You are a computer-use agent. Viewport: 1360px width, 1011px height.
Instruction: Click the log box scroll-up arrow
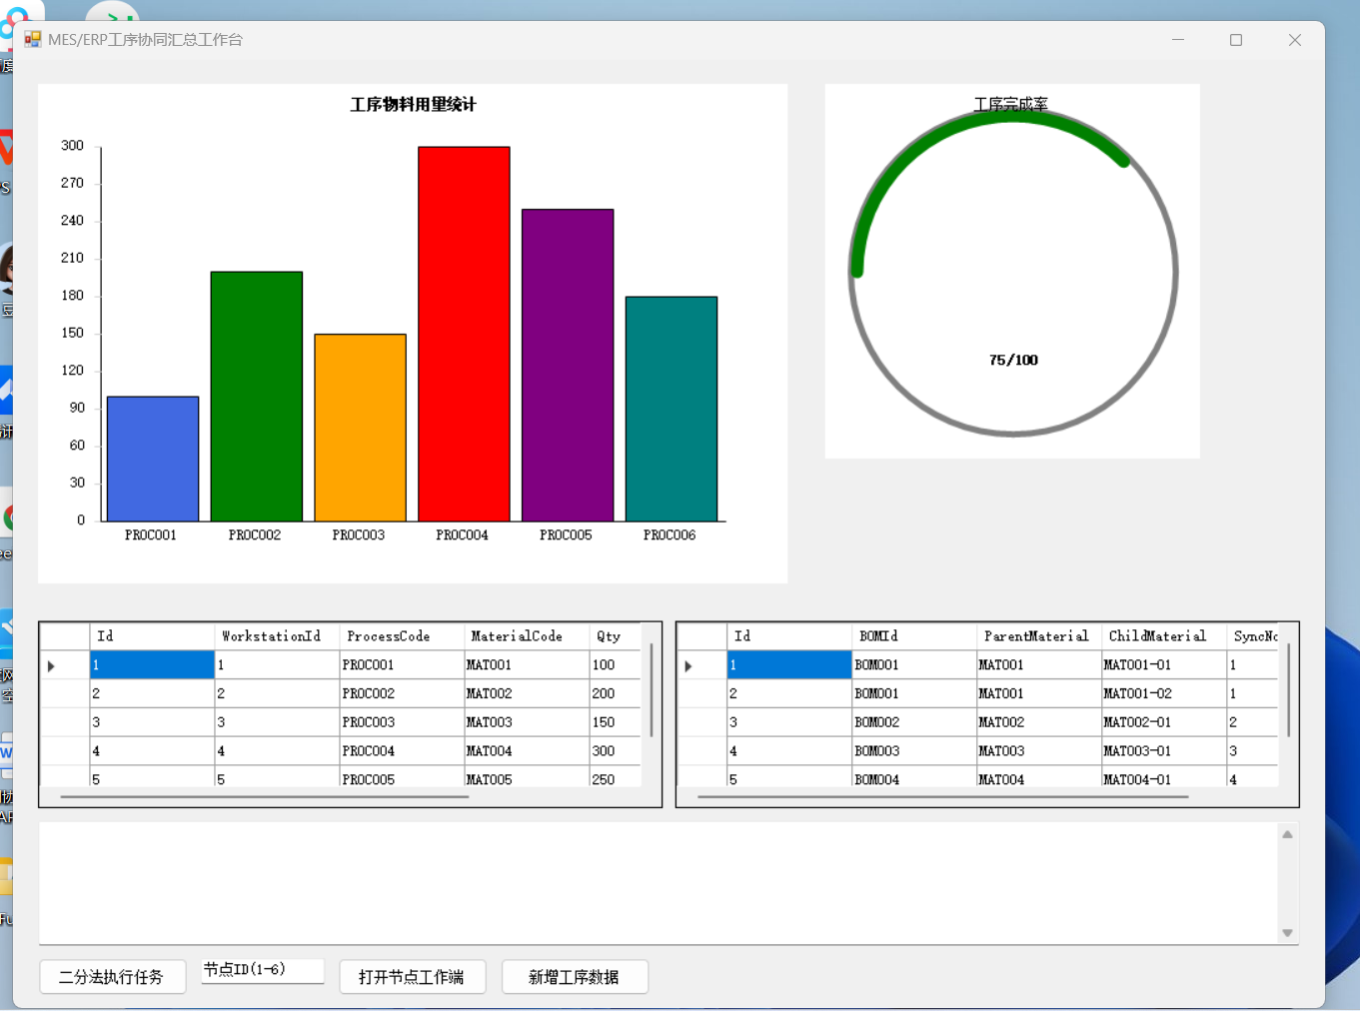pos(1288,834)
